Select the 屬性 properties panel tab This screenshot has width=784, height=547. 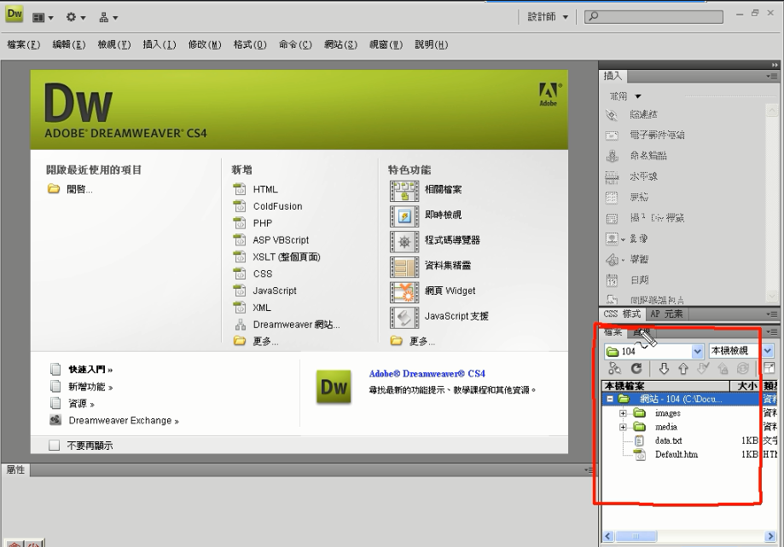(x=15, y=469)
